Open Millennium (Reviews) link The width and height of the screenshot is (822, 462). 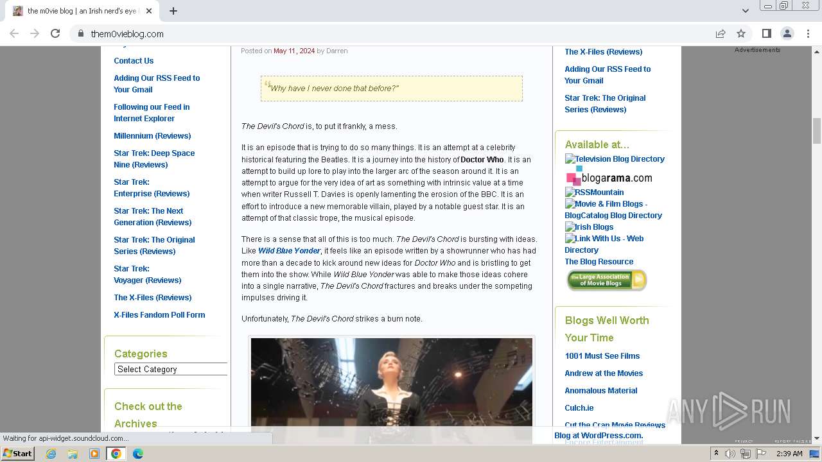tap(152, 136)
